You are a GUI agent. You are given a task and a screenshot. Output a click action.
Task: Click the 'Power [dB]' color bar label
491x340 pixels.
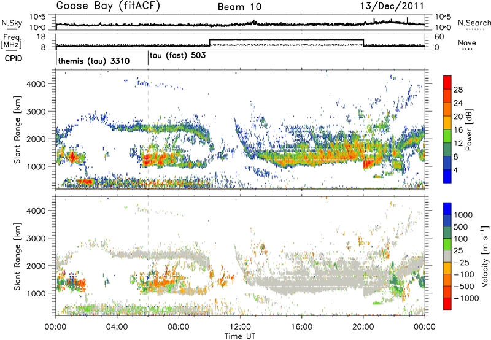point(468,129)
